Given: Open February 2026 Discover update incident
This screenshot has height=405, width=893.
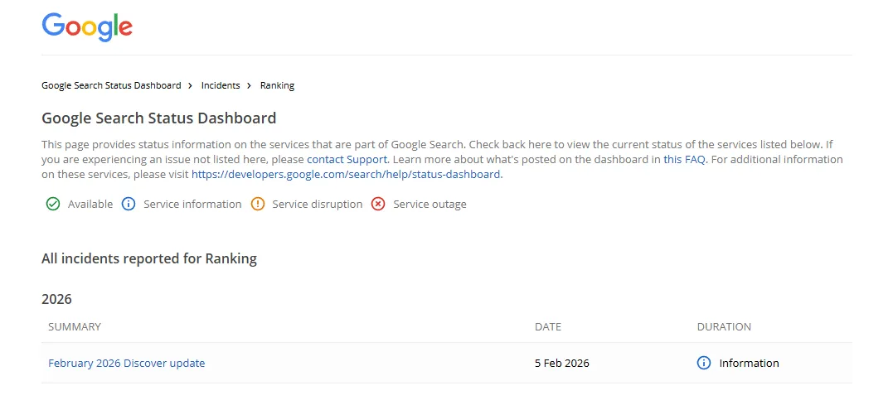Looking at the screenshot, I should point(126,363).
